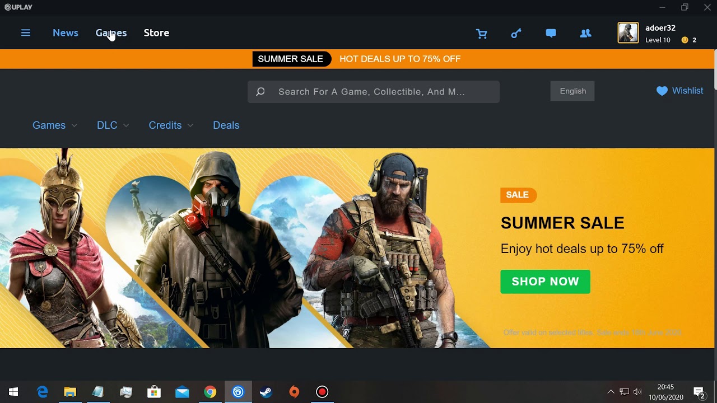Click the adoer32 username
The width and height of the screenshot is (717, 403).
[x=660, y=28]
